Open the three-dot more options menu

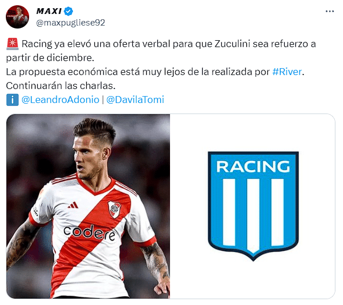click(330, 11)
